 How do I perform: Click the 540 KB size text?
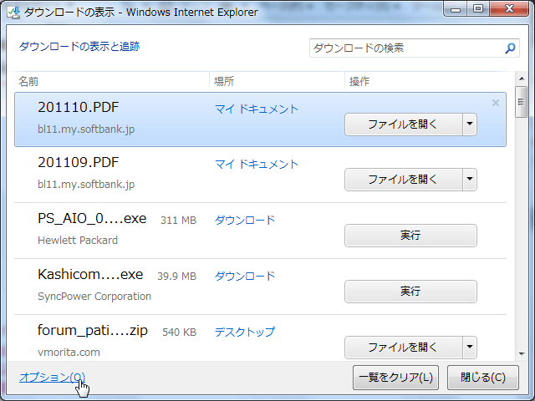[180, 332]
